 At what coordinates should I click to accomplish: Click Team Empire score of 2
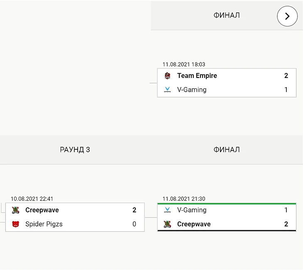[286, 75]
